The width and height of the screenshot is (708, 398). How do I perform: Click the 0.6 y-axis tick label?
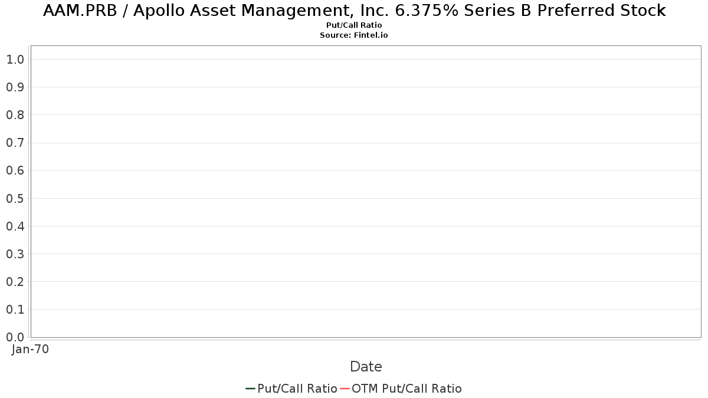pos(15,170)
